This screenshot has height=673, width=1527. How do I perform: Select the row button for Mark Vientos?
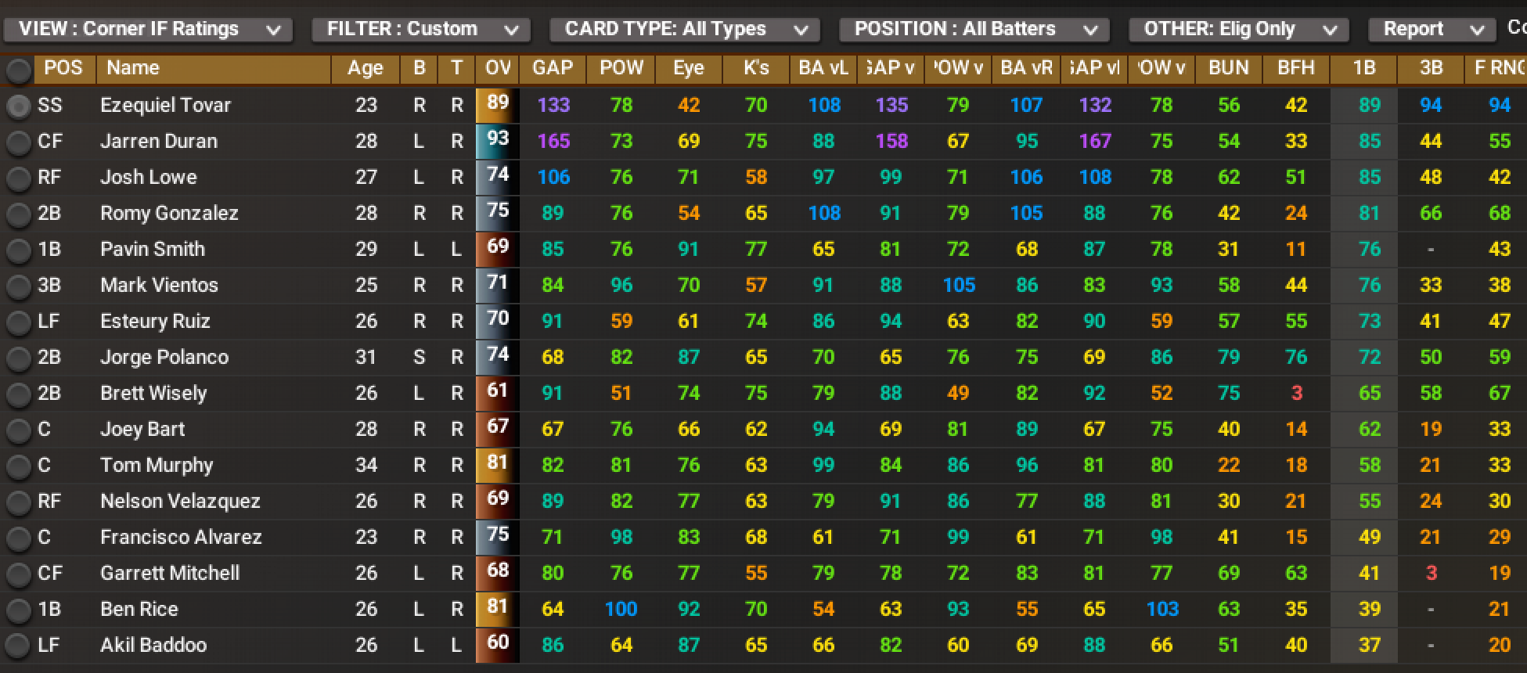tap(18, 286)
